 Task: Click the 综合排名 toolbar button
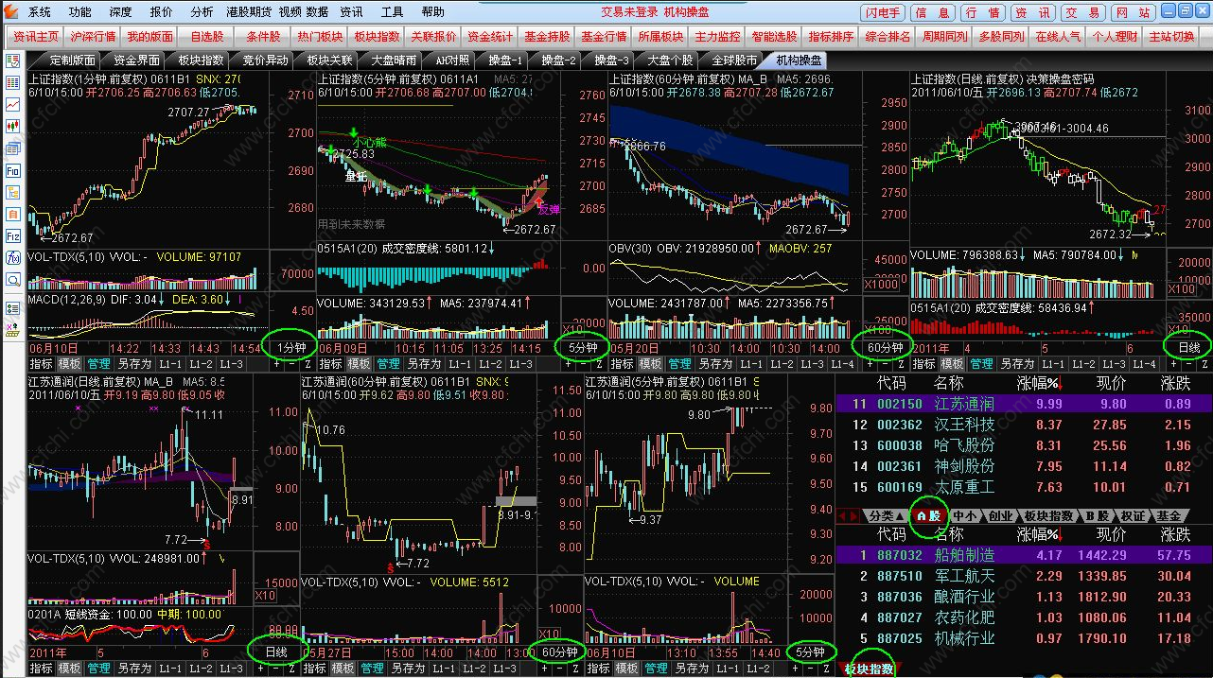[x=888, y=37]
